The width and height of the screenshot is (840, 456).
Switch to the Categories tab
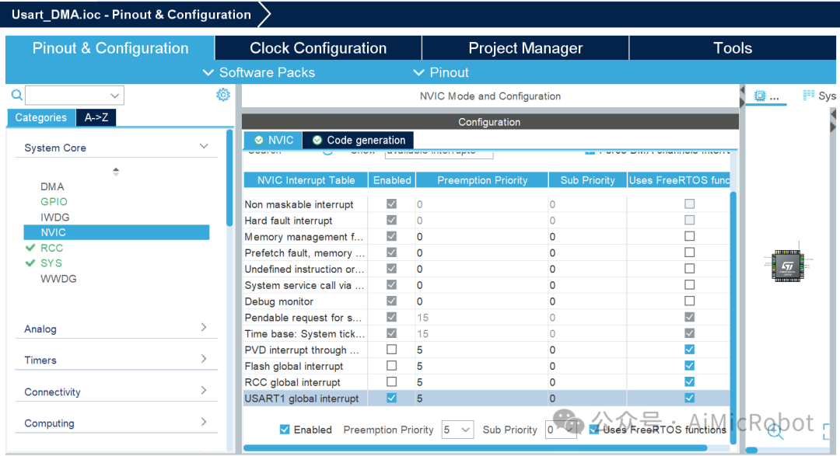point(40,118)
